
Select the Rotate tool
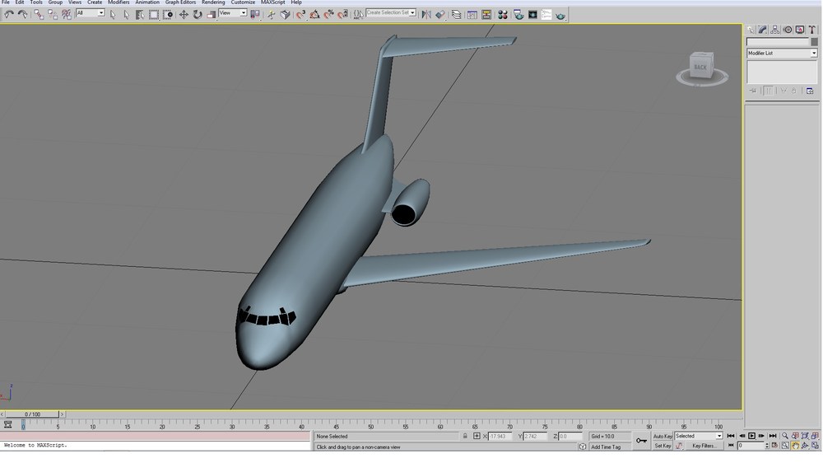[x=198, y=15]
